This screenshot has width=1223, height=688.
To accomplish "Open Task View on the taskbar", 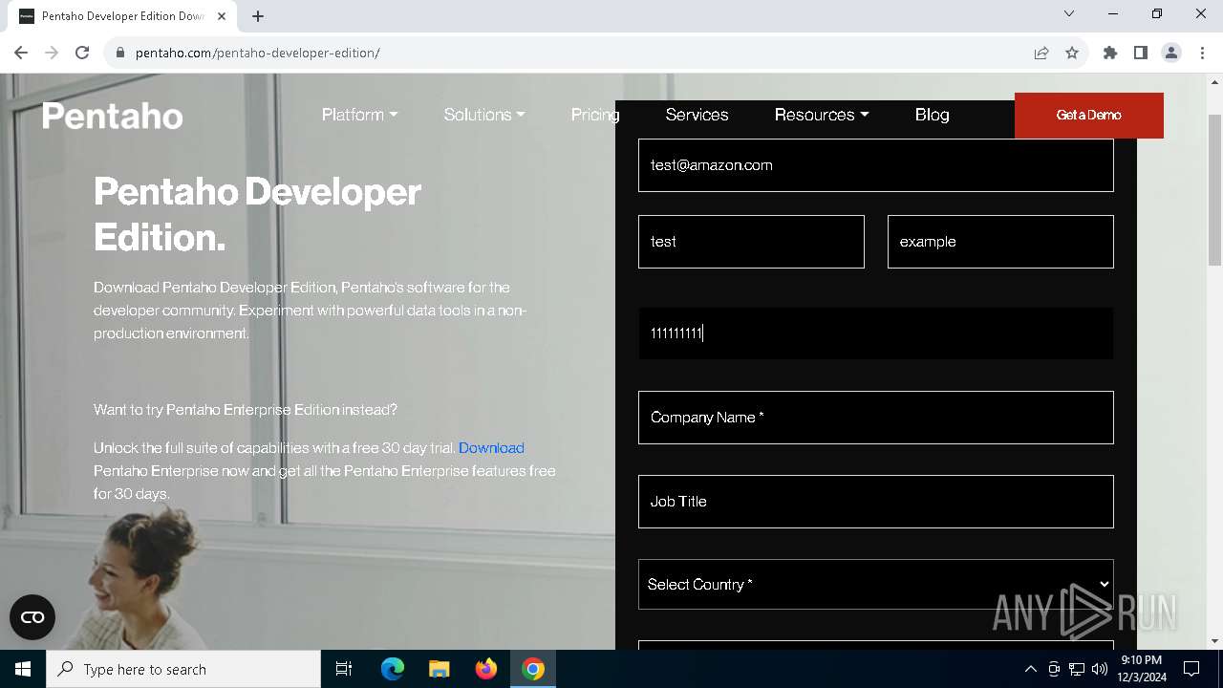I will [x=344, y=669].
